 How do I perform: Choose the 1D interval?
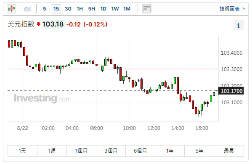pos(103,9)
